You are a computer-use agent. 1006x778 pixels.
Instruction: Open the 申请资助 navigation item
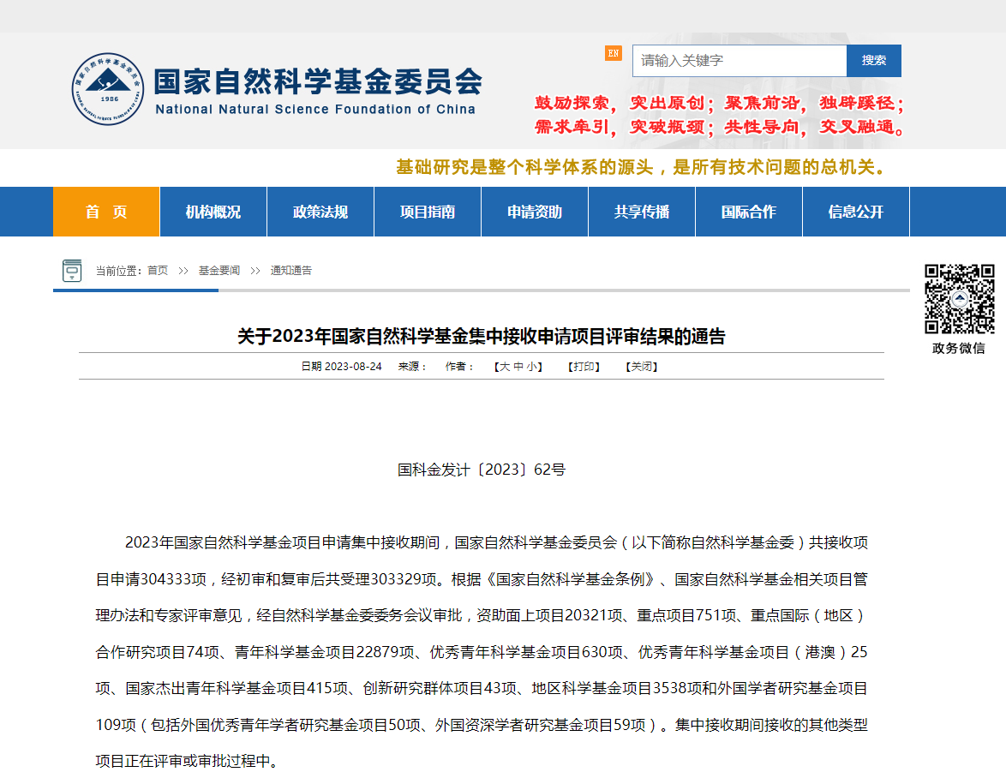tap(535, 212)
